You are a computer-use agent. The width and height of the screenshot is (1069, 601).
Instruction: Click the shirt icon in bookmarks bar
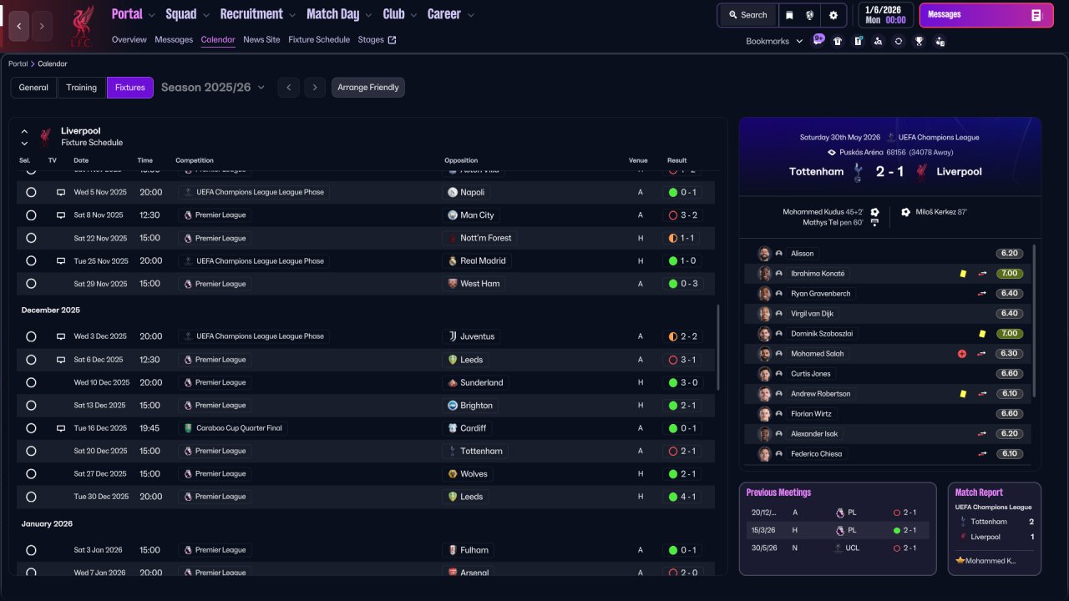point(838,41)
